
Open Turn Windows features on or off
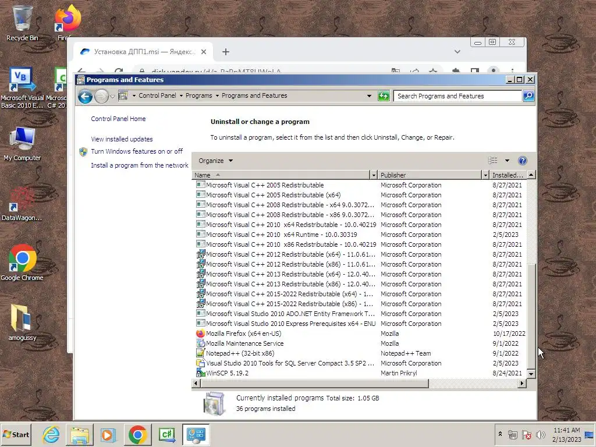coord(137,151)
